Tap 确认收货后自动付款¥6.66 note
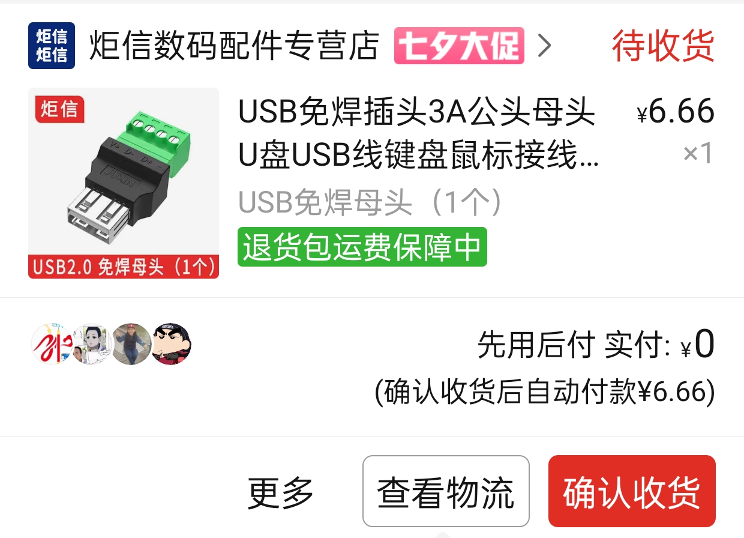Screen dimensions: 744x538 coord(545,392)
